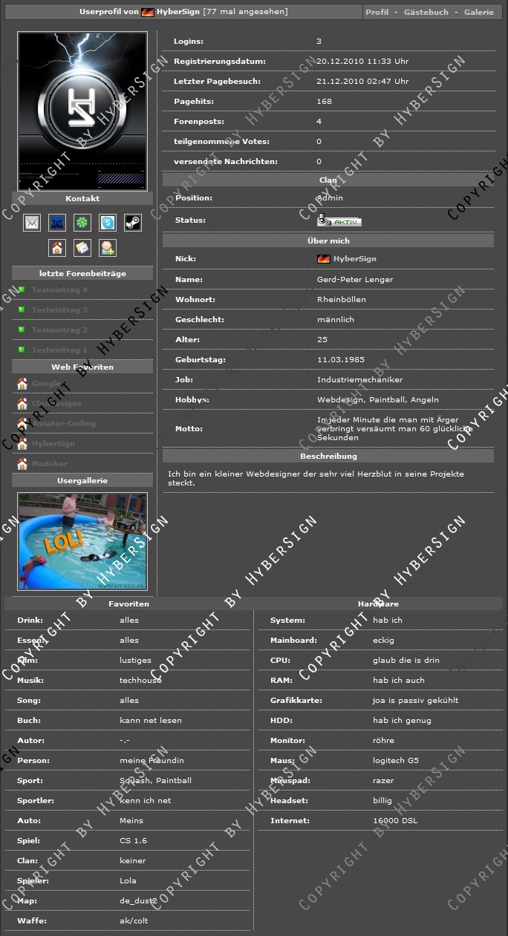508x936 pixels.
Task: Open forum post Testeintrag 4
Action: pyautogui.click(x=59, y=290)
